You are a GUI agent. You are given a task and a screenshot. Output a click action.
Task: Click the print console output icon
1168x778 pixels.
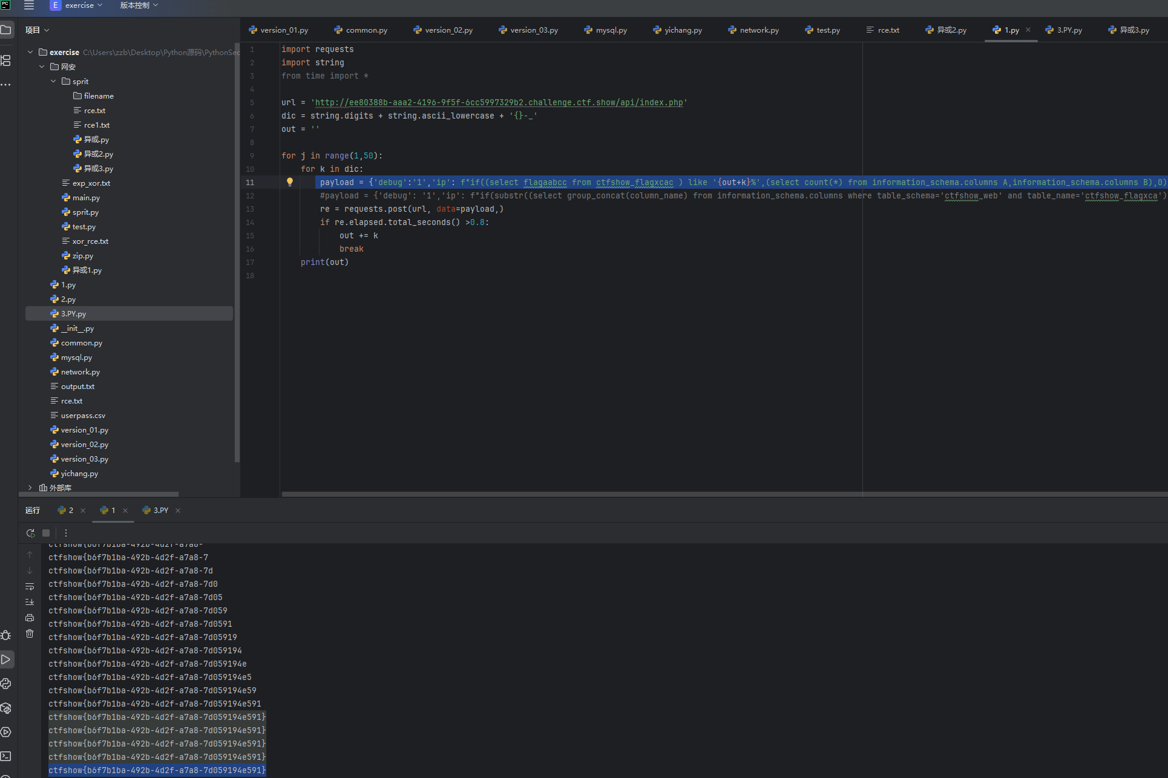coord(30,618)
